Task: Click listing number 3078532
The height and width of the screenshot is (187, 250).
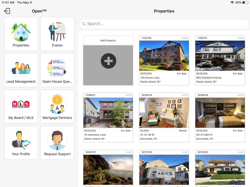Action: point(203,152)
